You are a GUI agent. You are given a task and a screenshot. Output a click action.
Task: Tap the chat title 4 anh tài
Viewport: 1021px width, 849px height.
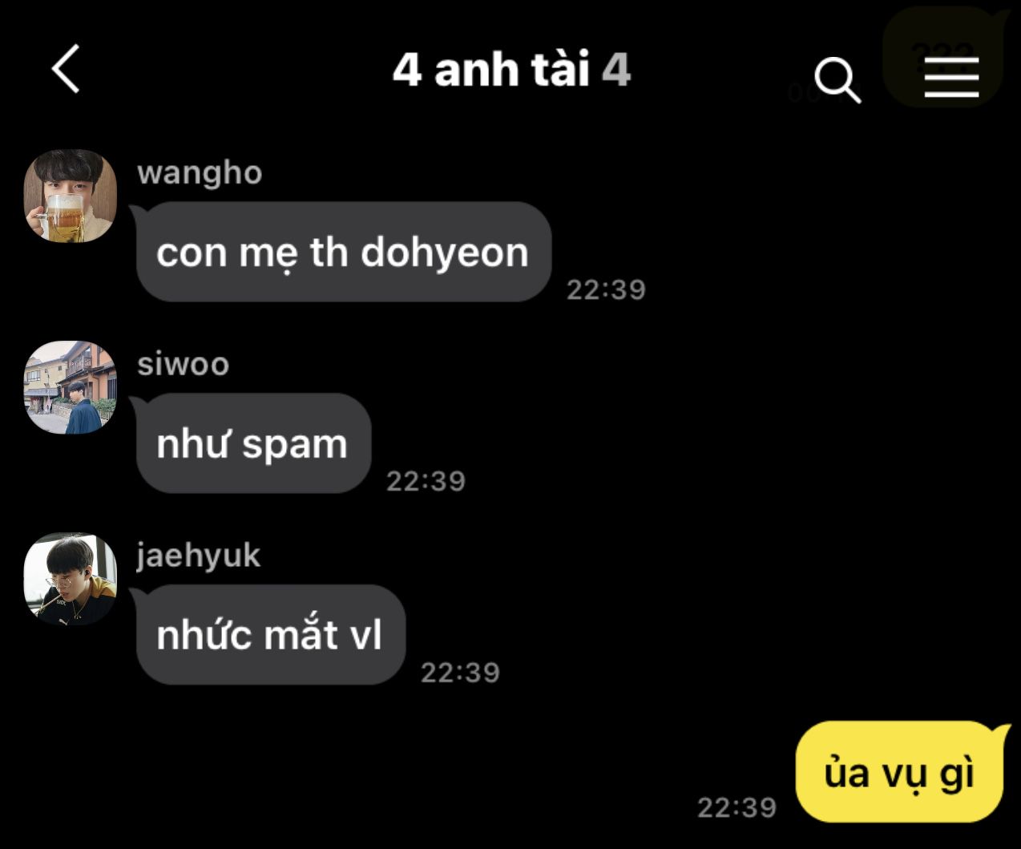(491, 69)
